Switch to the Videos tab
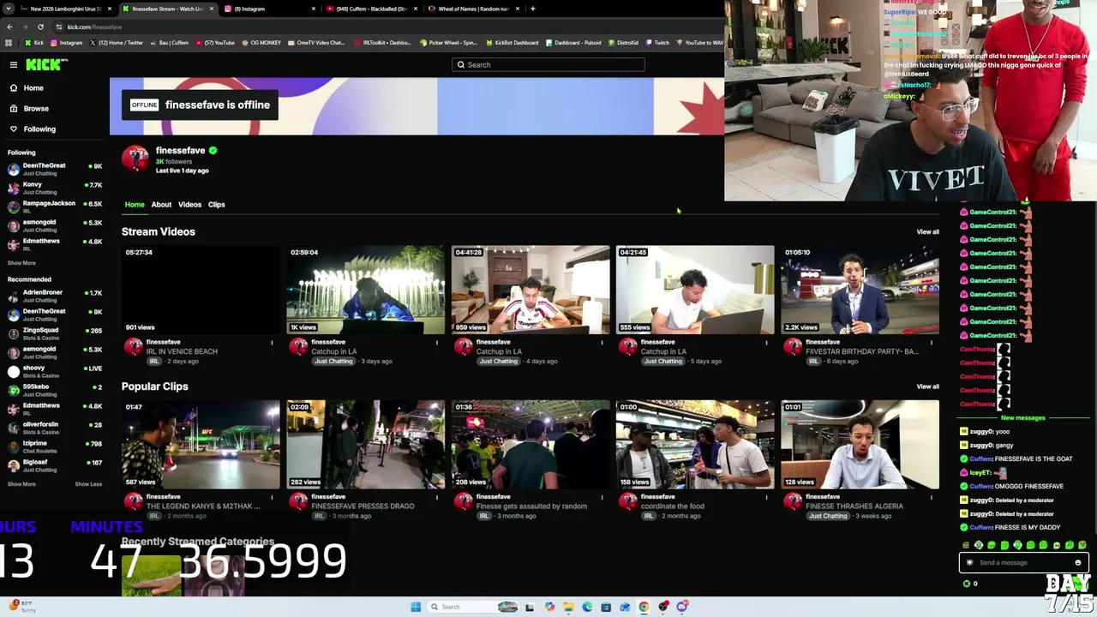Viewport: 1097px width, 617px height. pyautogui.click(x=189, y=205)
